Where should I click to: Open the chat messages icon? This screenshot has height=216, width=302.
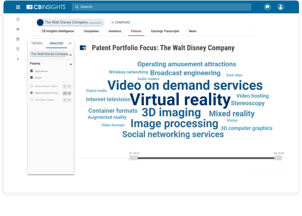[267, 7]
